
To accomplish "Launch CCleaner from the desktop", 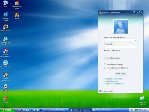I will click(6, 100).
